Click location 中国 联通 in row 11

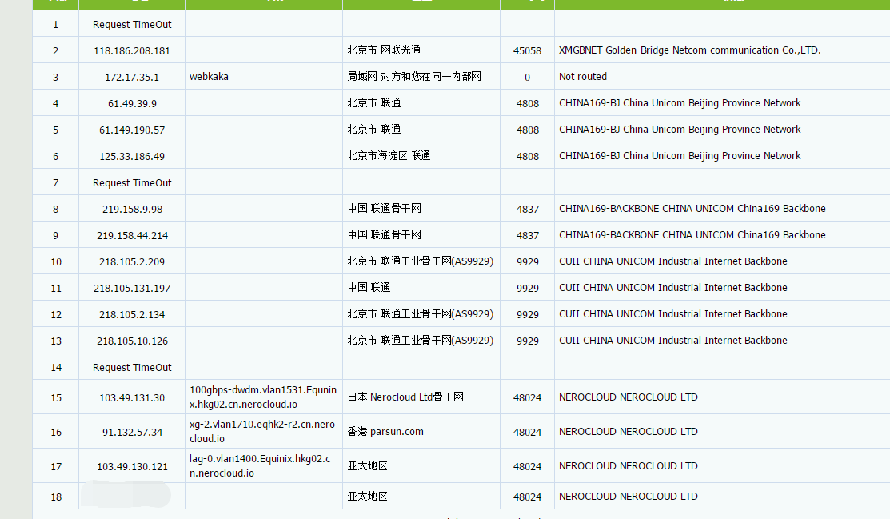pyautogui.click(x=369, y=287)
